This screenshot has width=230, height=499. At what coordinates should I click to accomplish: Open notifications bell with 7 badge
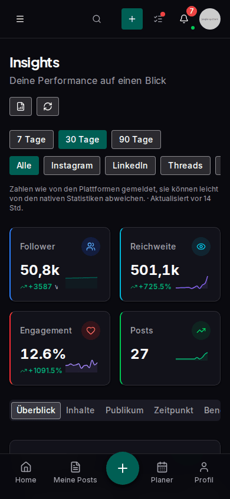coord(184,19)
